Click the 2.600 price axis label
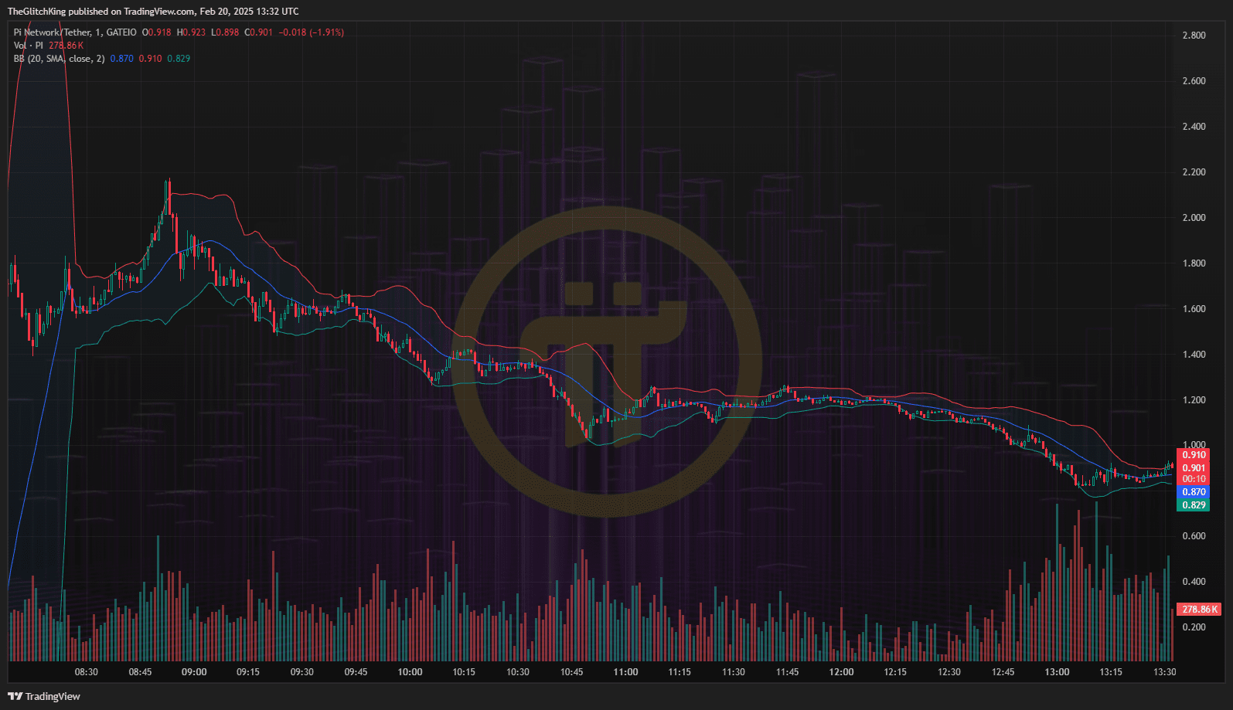 (1194, 81)
